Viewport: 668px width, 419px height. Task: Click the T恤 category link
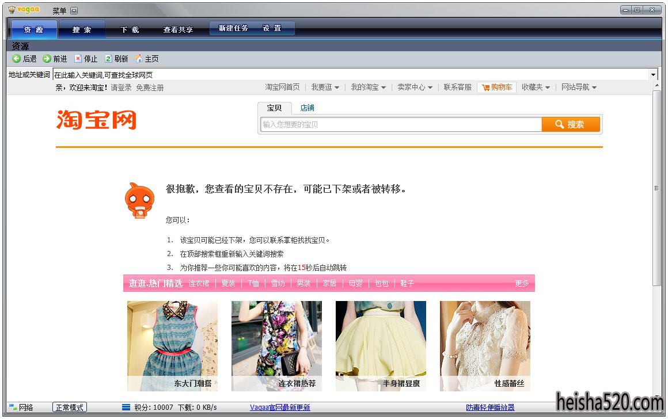pyautogui.click(x=253, y=284)
